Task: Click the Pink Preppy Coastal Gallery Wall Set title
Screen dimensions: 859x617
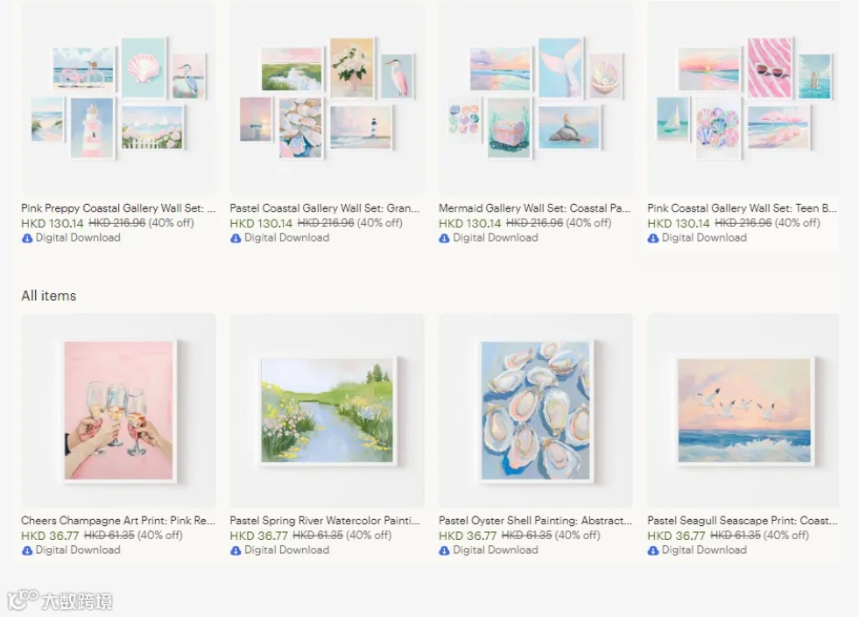Action: point(118,208)
